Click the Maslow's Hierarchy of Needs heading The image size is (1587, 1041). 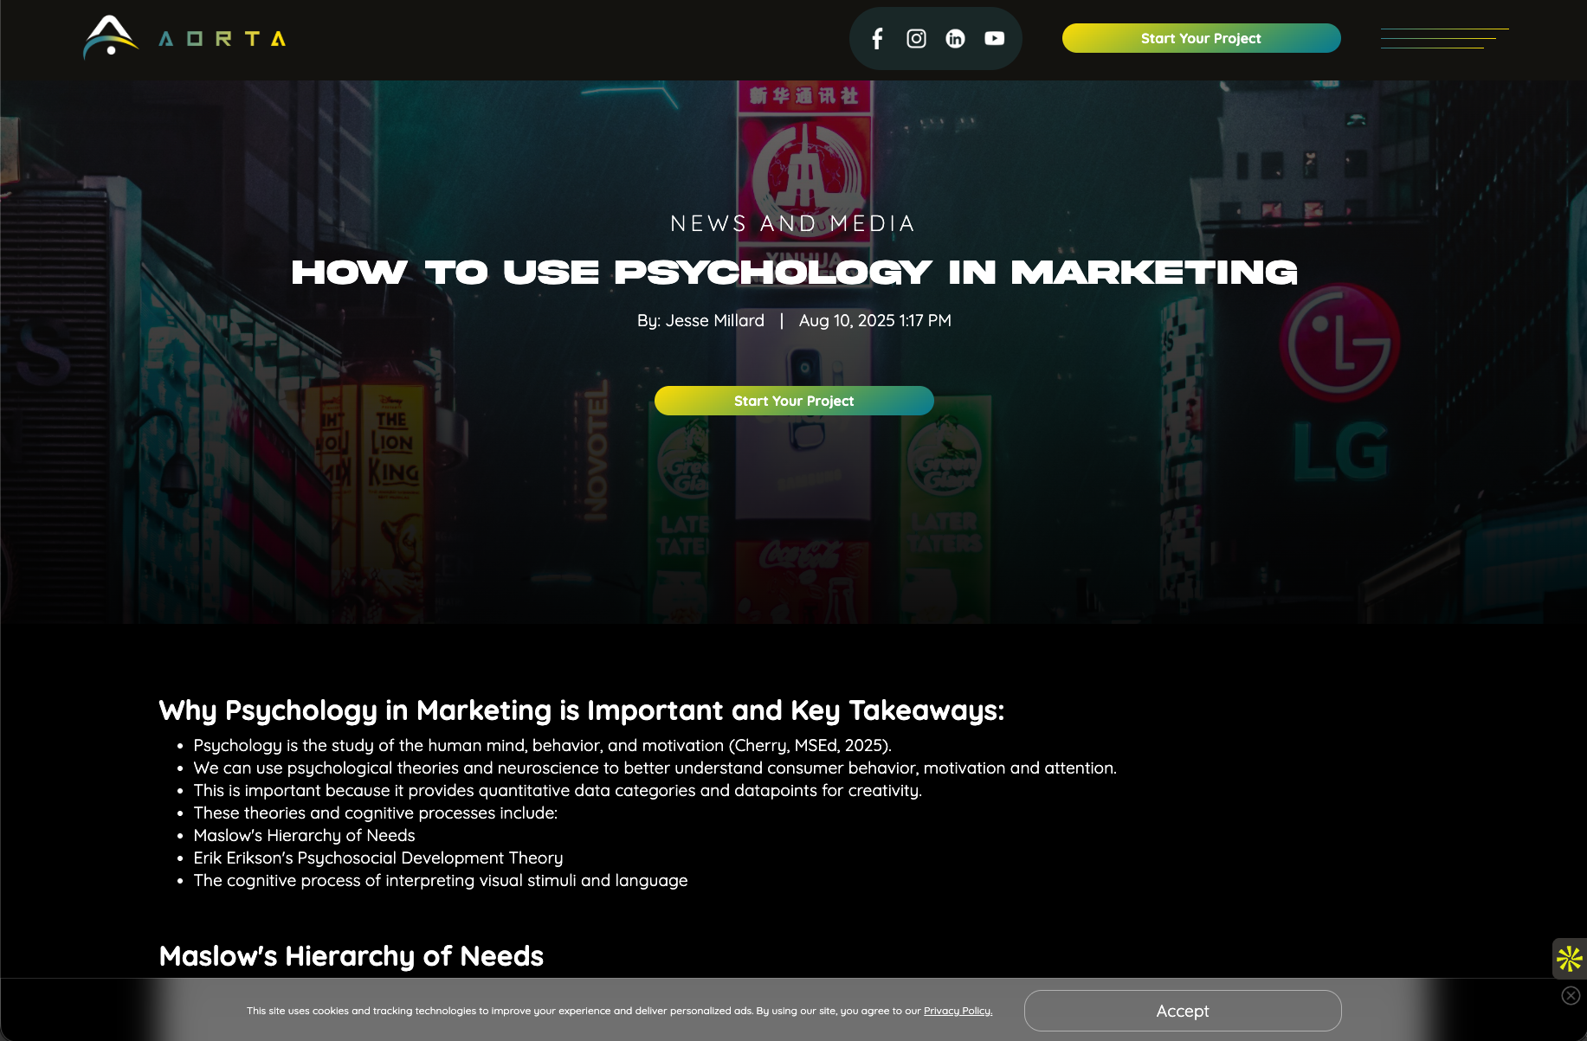point(351,956)
